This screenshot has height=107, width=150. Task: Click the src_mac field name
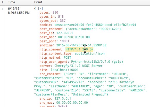coord(46,103)
